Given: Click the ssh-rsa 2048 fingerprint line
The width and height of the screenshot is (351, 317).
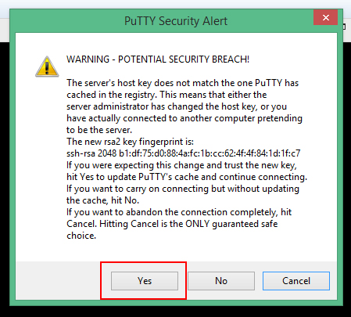Looking at the screenshot, I should (x=184, y=153).
